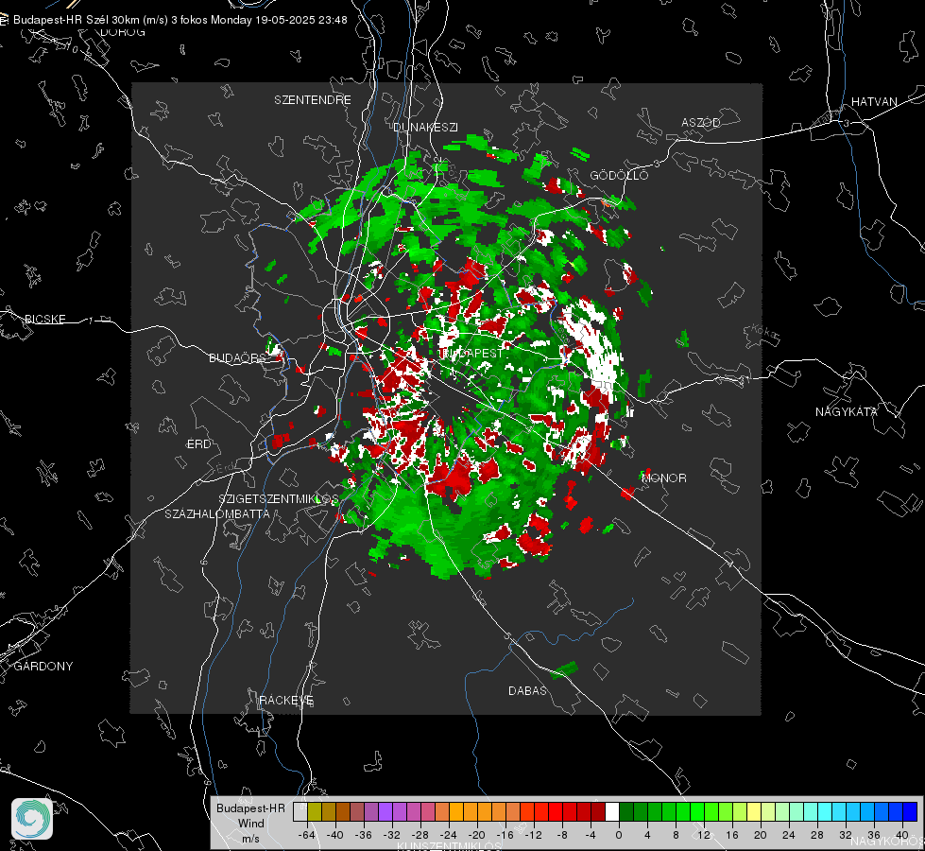Click the Budapest-HR Wind m/s legend title
The width and height of the screenshot is (925, 851).
tap(250, 824)
